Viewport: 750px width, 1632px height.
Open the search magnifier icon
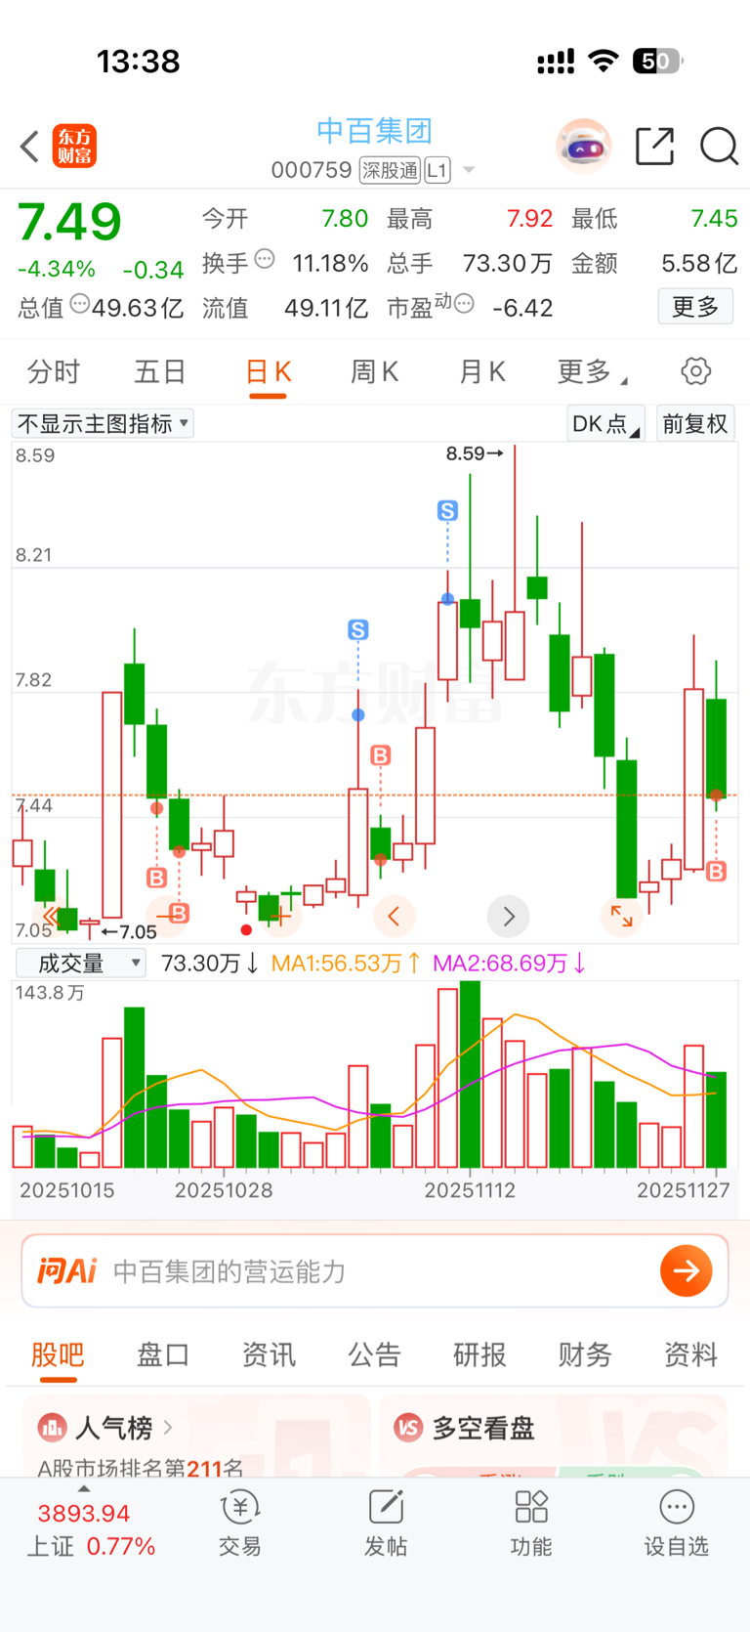coord(719,147)
